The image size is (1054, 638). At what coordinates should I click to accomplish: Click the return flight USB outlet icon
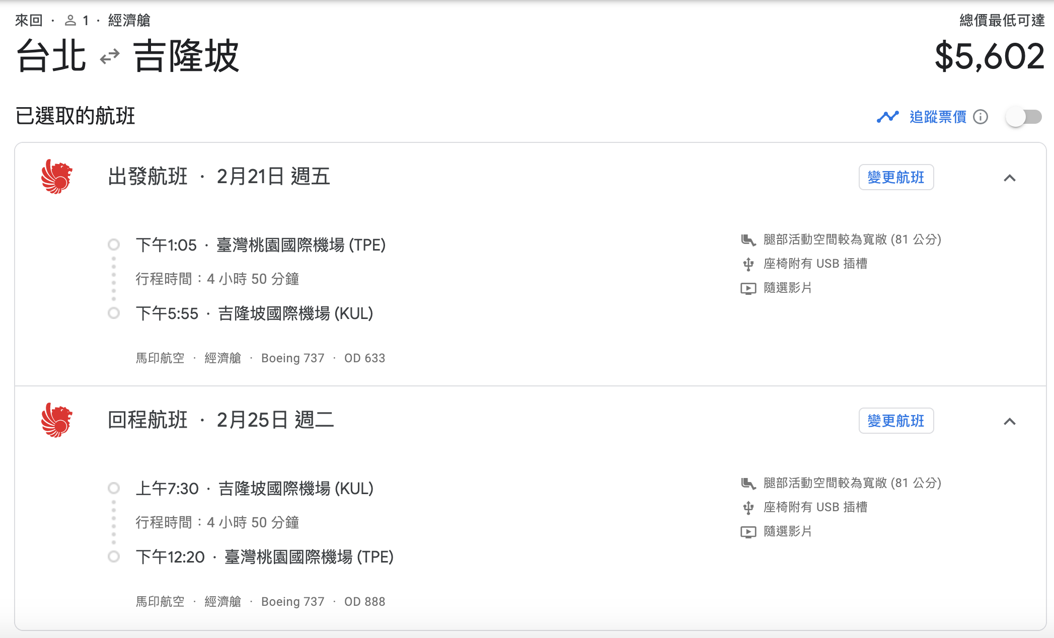tap(748, 508)
